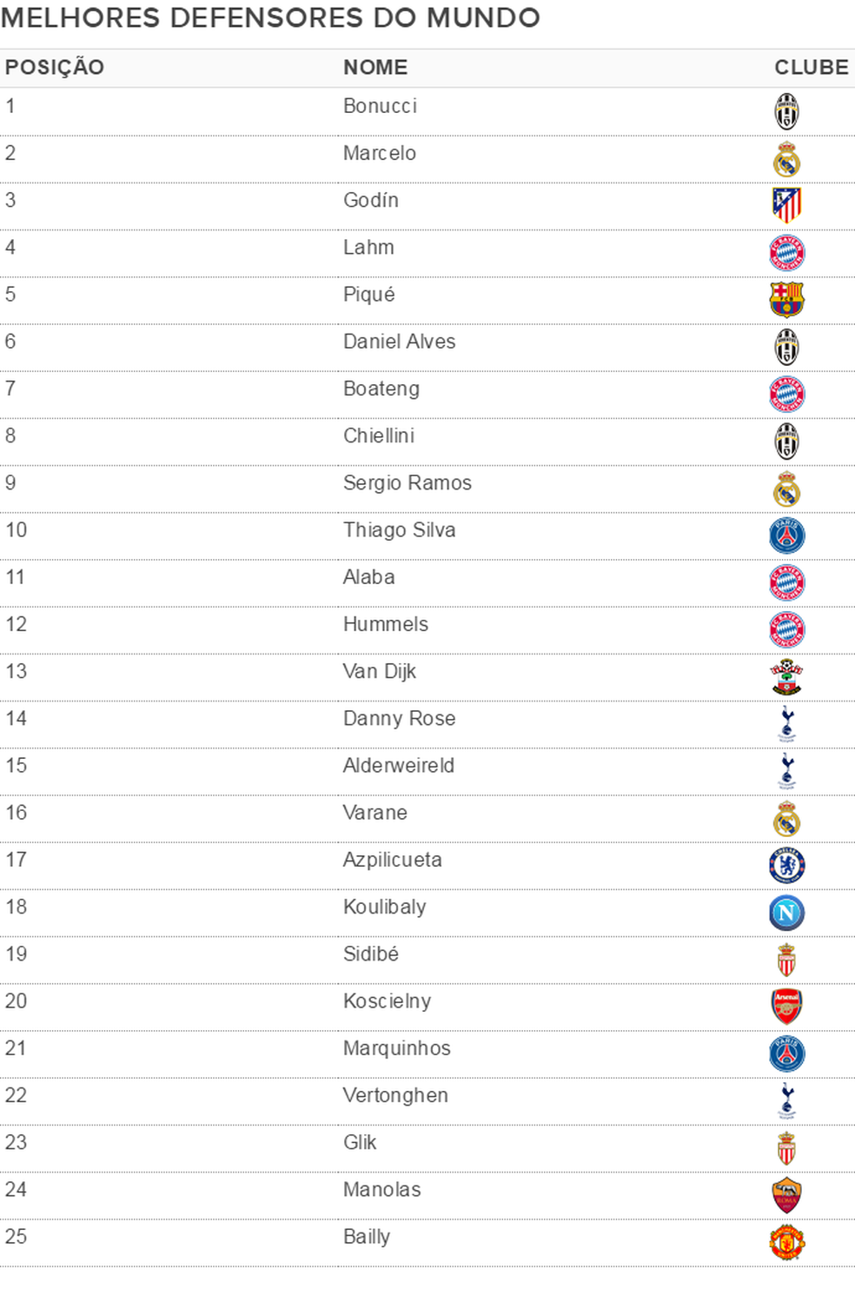The height and width of the screenshot is (1303, 855).
Task: Click the Atlético Madrid crest beside Godín
Action: tap(786, 206)
